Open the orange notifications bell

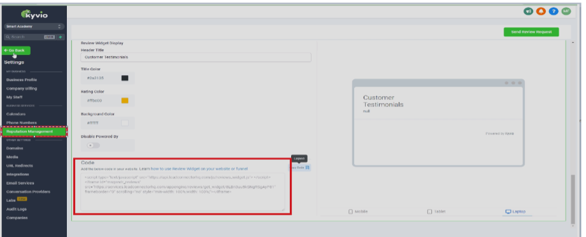tap(541, 11)
